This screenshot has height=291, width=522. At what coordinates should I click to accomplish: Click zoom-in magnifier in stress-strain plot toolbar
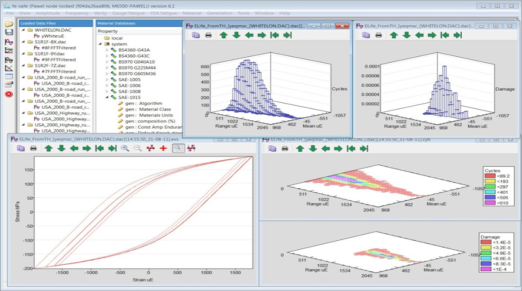(x=125, y=148)
